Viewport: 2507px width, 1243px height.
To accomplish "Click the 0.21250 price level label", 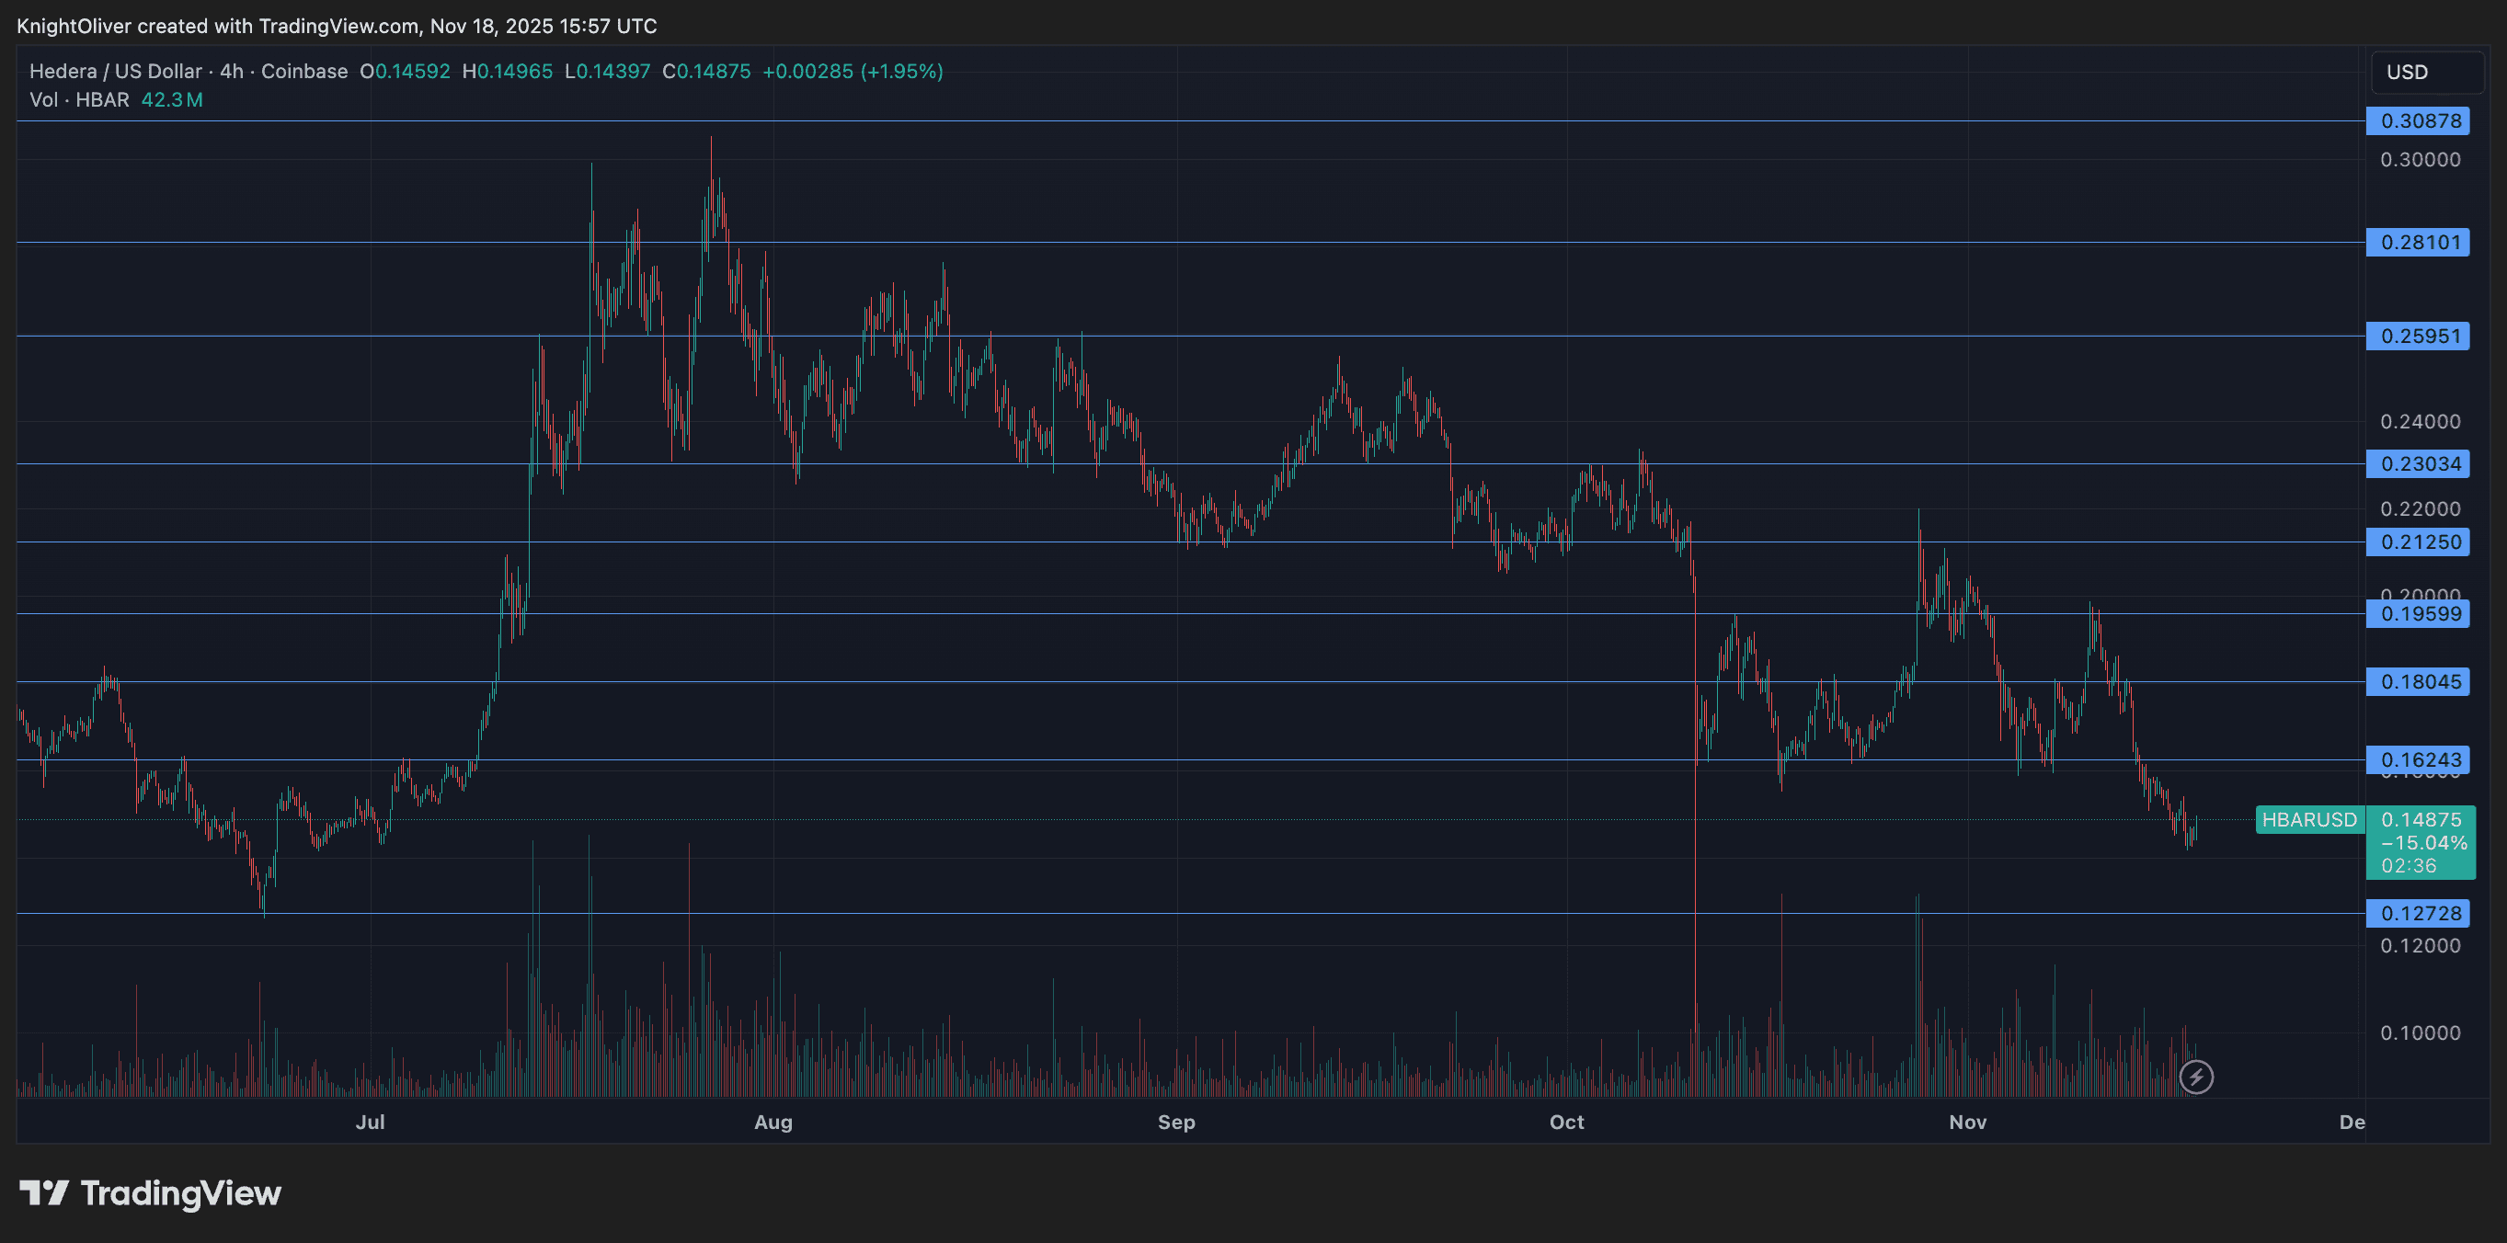I will pyautogui.click(x=2419, y=542).
